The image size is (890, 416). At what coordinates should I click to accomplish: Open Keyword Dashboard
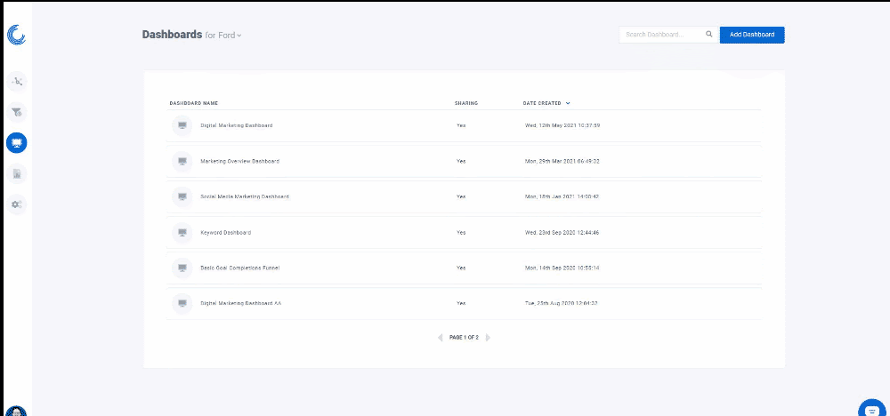225,232
